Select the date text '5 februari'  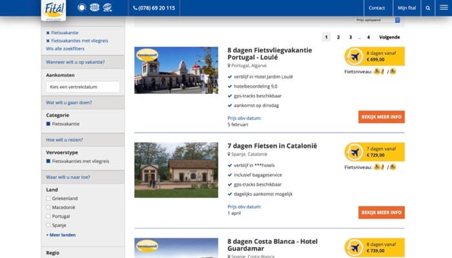(238, 124)
